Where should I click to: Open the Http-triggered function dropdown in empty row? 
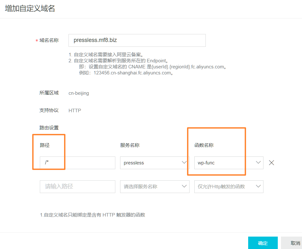click(229, 186)
